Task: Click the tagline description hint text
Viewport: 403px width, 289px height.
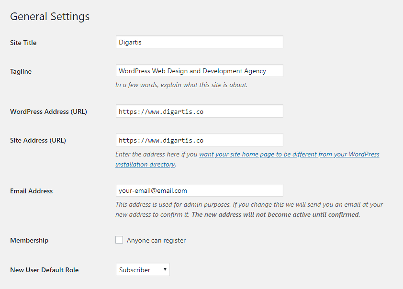Action: [x=181, y=85]
